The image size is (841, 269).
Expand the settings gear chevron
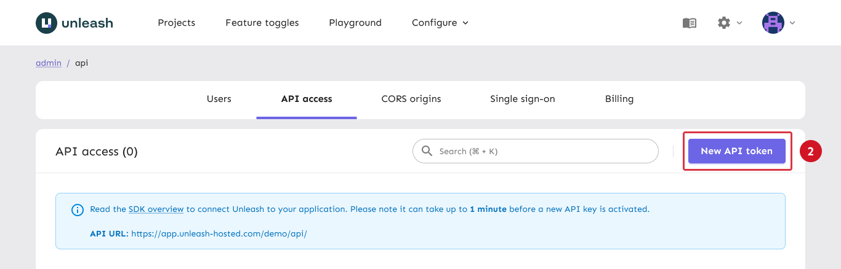739,23
